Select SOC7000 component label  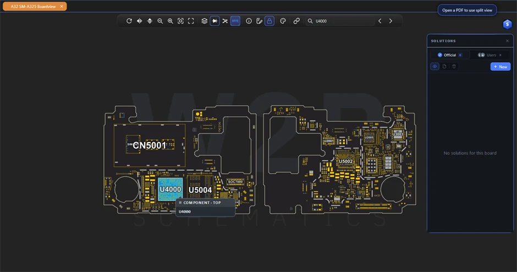coord(235,182)
